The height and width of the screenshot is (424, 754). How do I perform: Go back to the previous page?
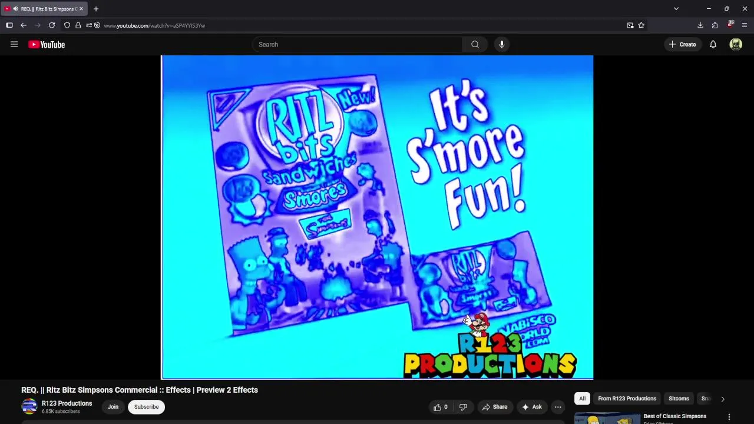[24, 25]
